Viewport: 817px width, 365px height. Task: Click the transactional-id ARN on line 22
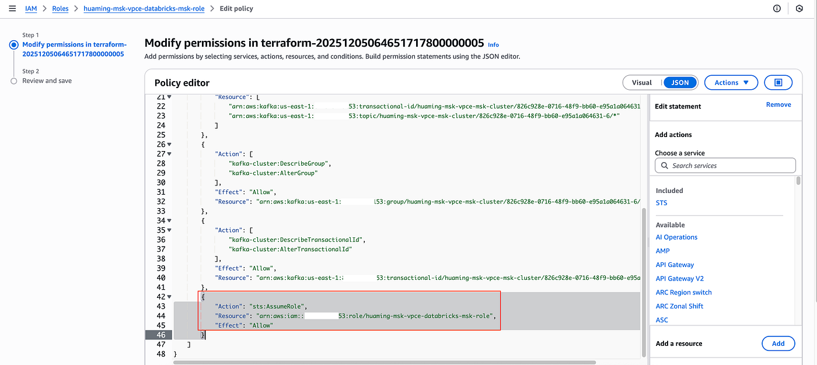435,107
